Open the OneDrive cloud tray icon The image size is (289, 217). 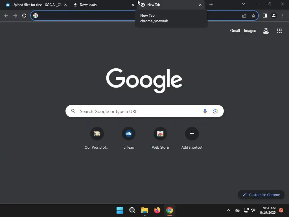237,210
